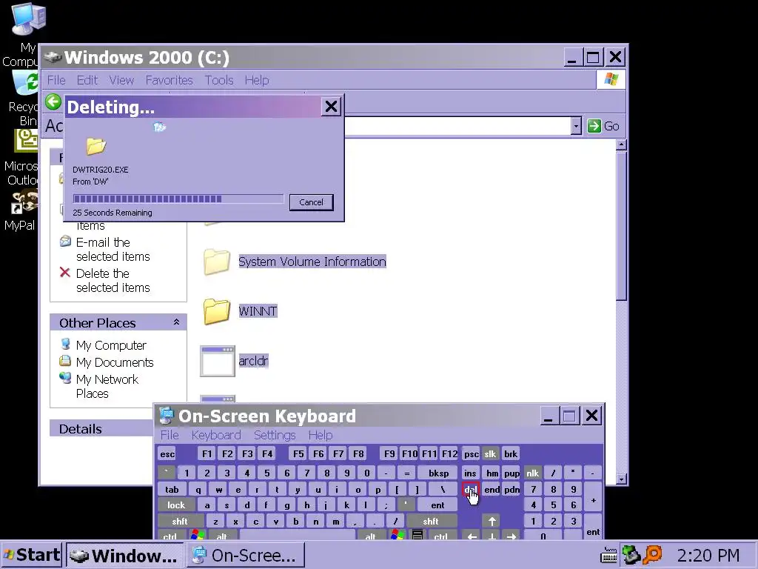Image resolution: width=758 pixels, height=569 pixels.
Task: Click the WINNT folder name
Action: [x=258, y=311]
